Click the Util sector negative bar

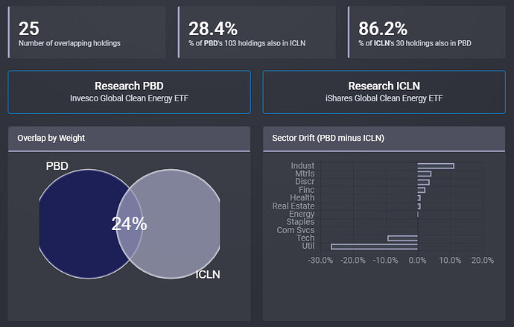point(375,247)
